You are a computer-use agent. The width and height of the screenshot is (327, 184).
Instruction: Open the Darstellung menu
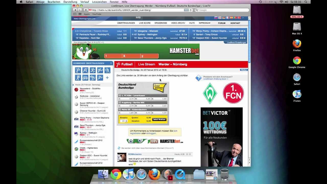(x=70, y=2)
